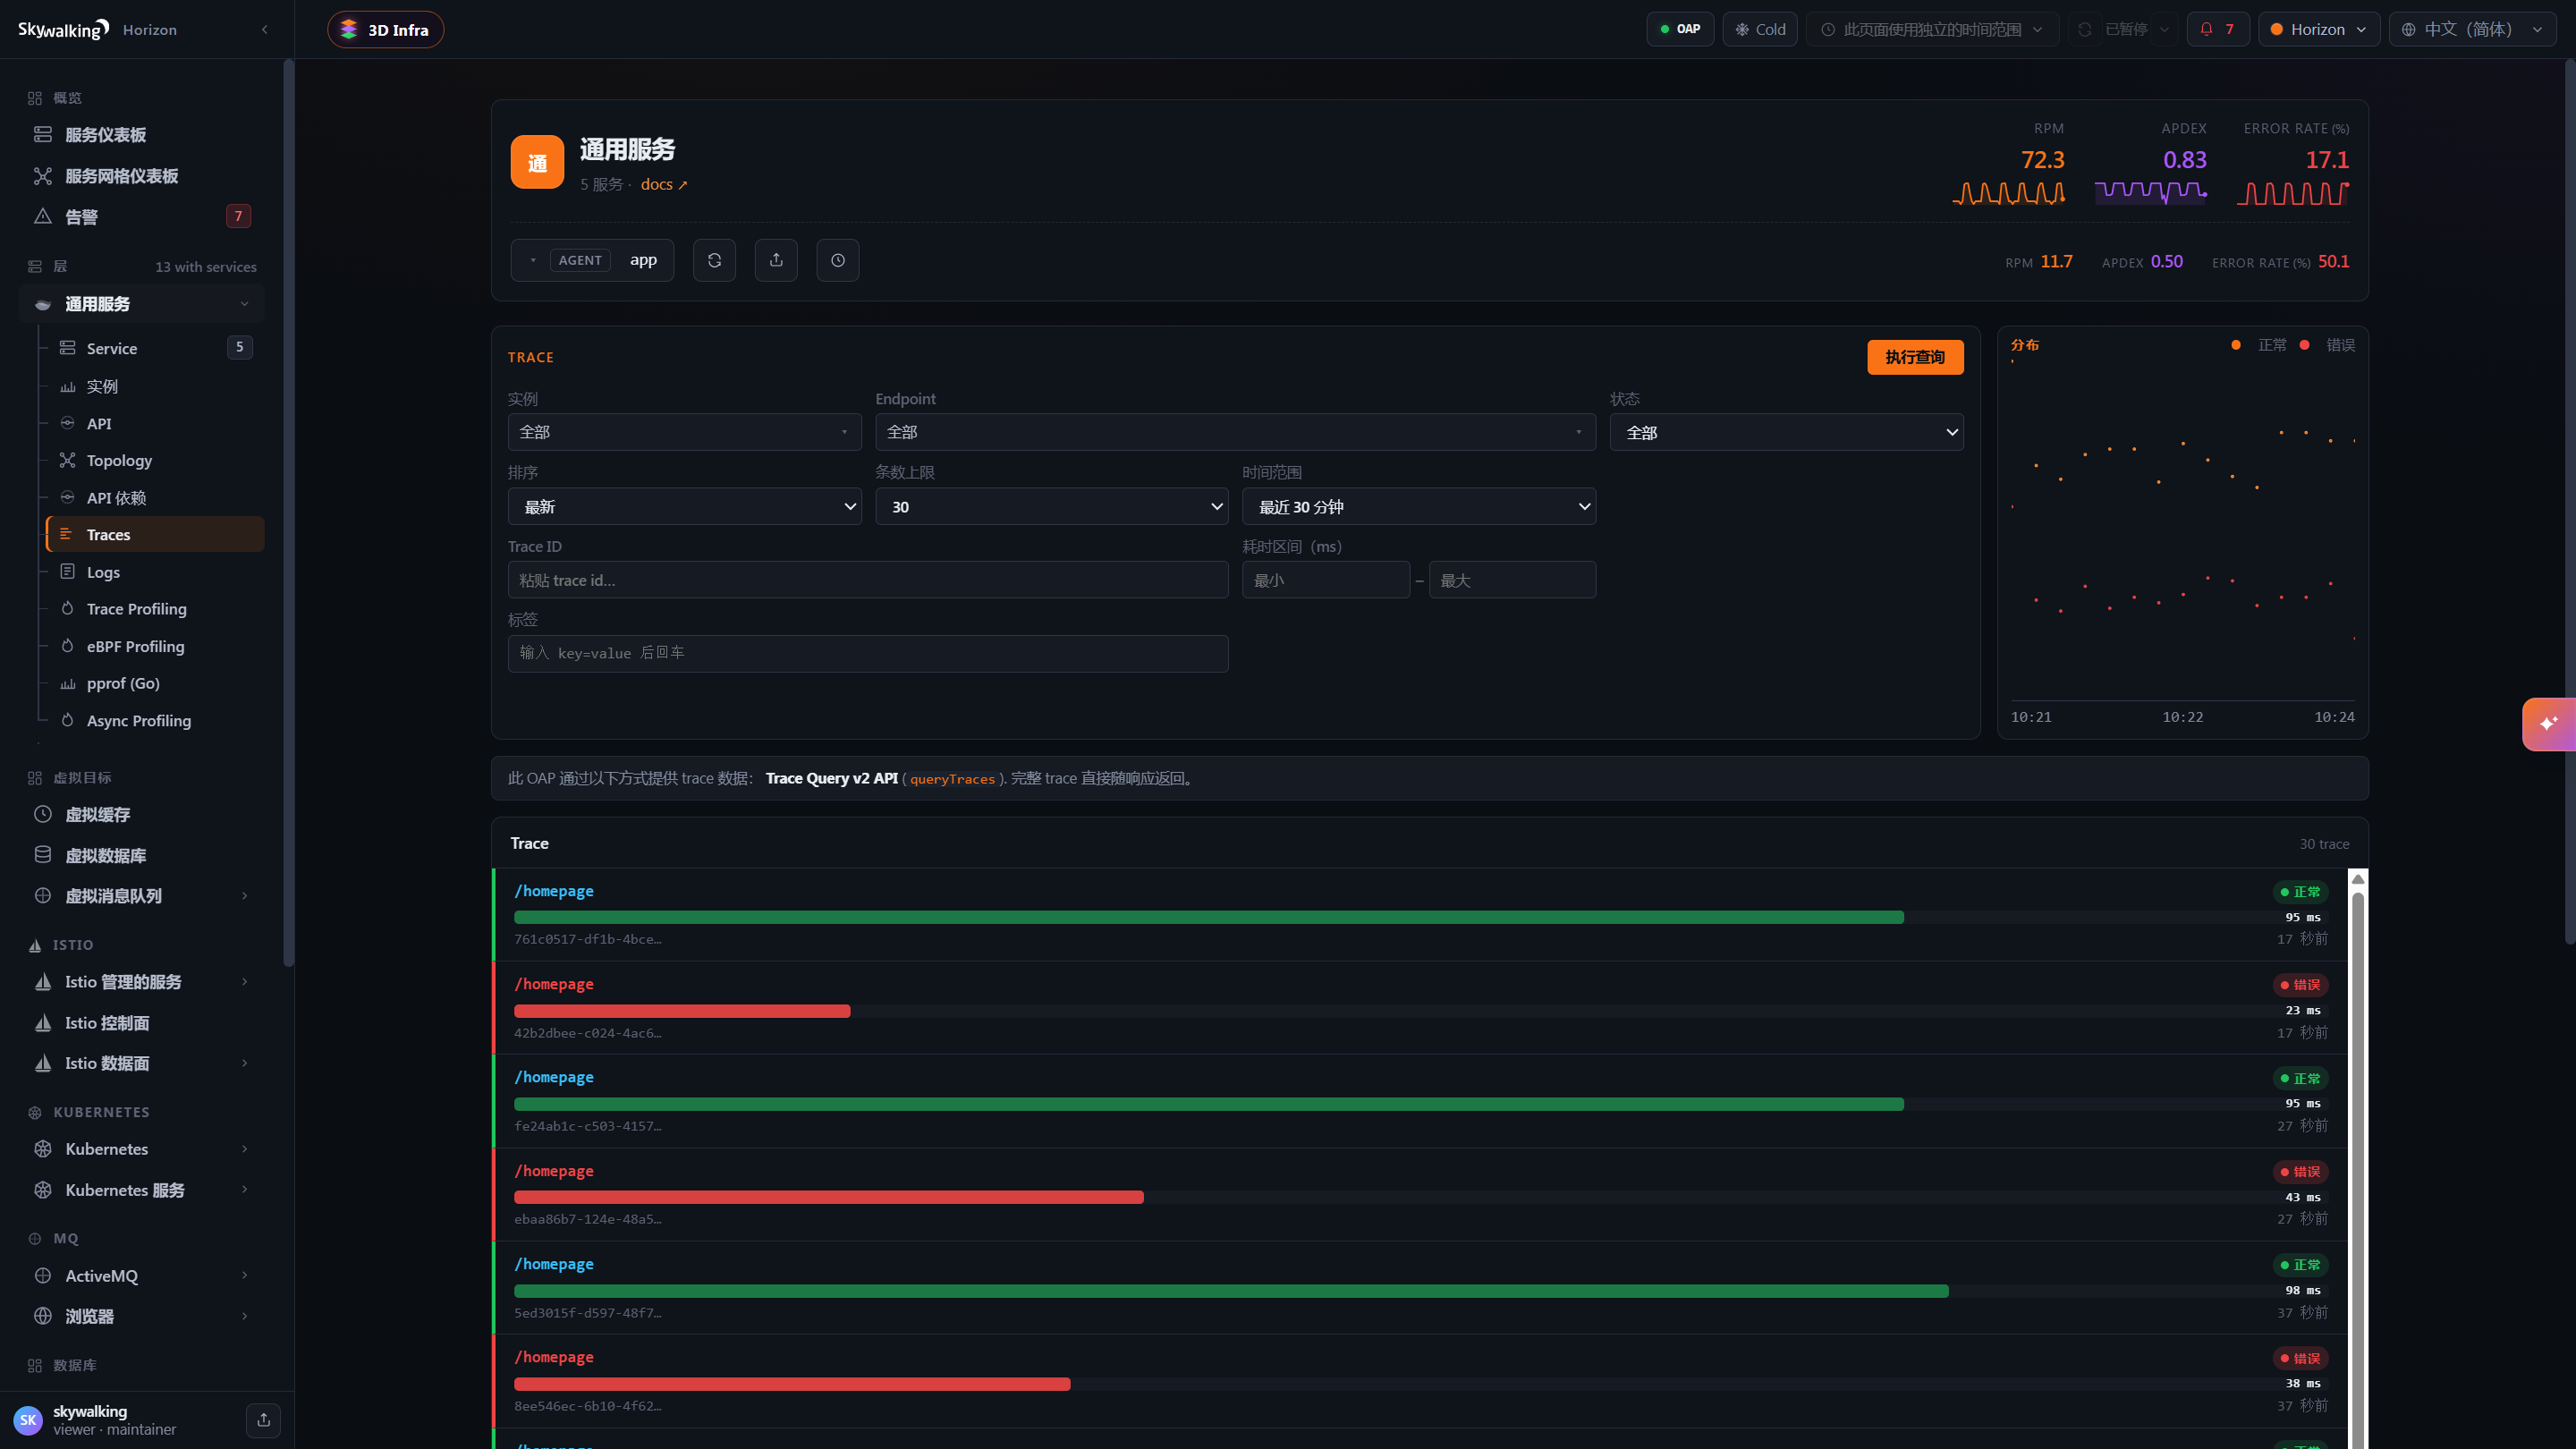Toggle the Cold storage mode
2576x1449 pixels.
click(x=1760, y=29)
